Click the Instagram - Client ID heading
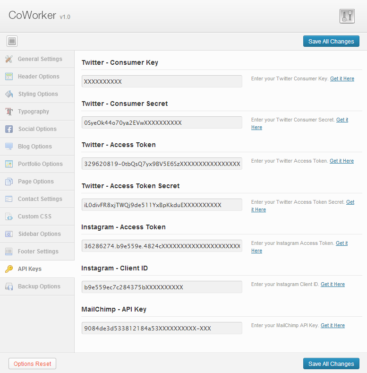This screenshot has width=367, height=373. pos(115,269)
